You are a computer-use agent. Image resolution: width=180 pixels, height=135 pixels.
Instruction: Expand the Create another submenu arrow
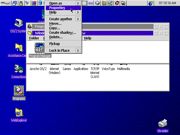pyautogui.click(x=78, y=19)
